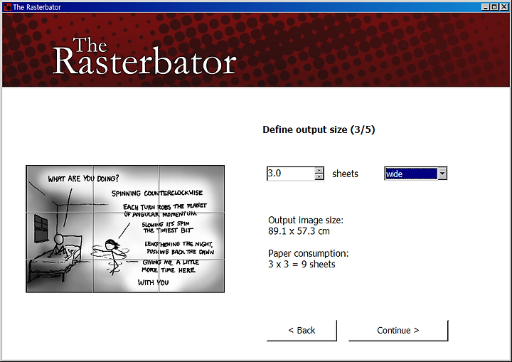This screenshot has width=512, height=362.
Task: Maximize The Rasterbator window
Action: coord(494,7)
